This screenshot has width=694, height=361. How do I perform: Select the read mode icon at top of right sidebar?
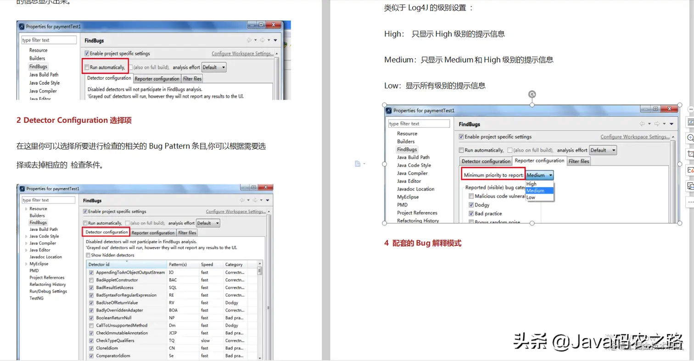(x=690, y=122)
